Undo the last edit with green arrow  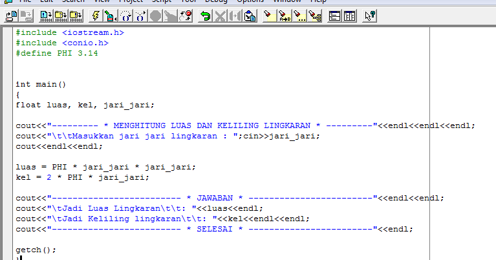[x=205, y=16]
